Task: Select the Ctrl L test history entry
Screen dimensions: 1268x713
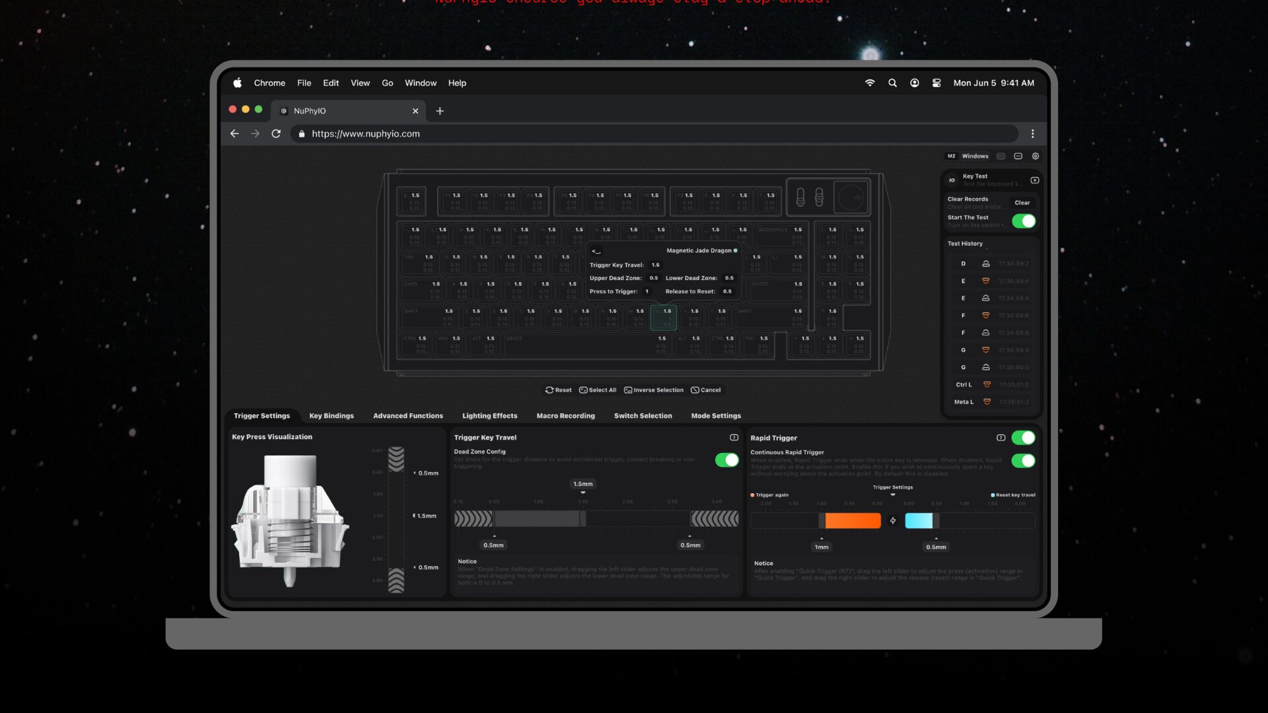Action: (x=991, y=384)
